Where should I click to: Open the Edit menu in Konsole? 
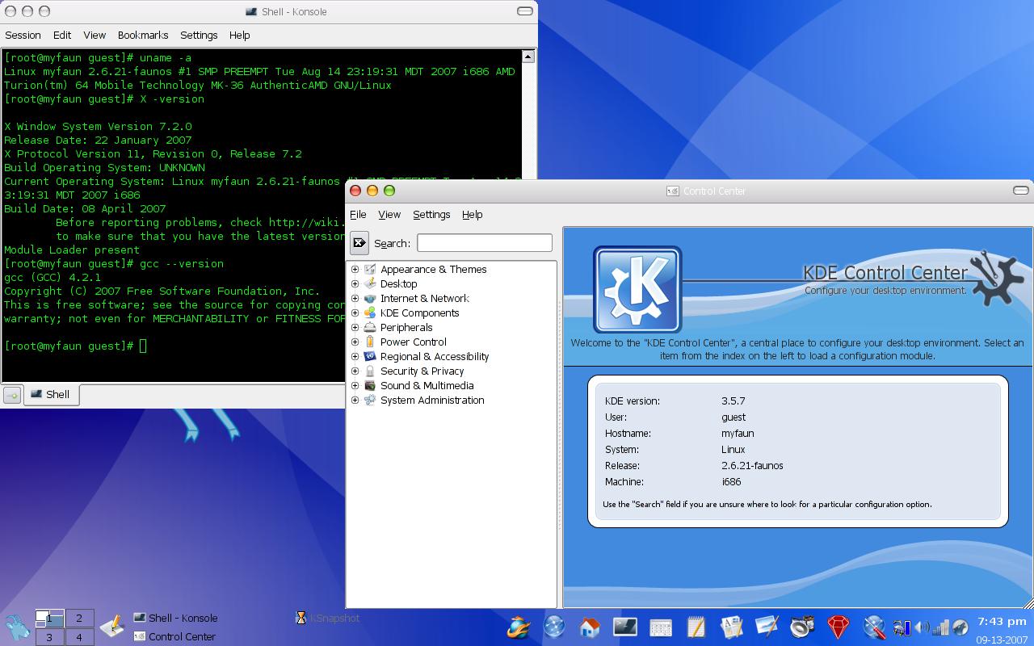pos(62,35)
